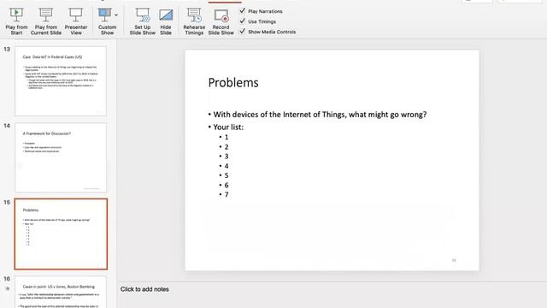547x308 pixels.
Task: Expand the Custom Show dropdown arrow
Action: (x=116, y=15)
